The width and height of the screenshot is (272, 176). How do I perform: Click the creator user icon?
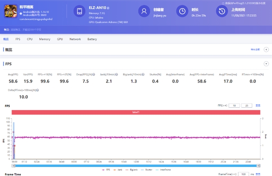pos(144,11)
